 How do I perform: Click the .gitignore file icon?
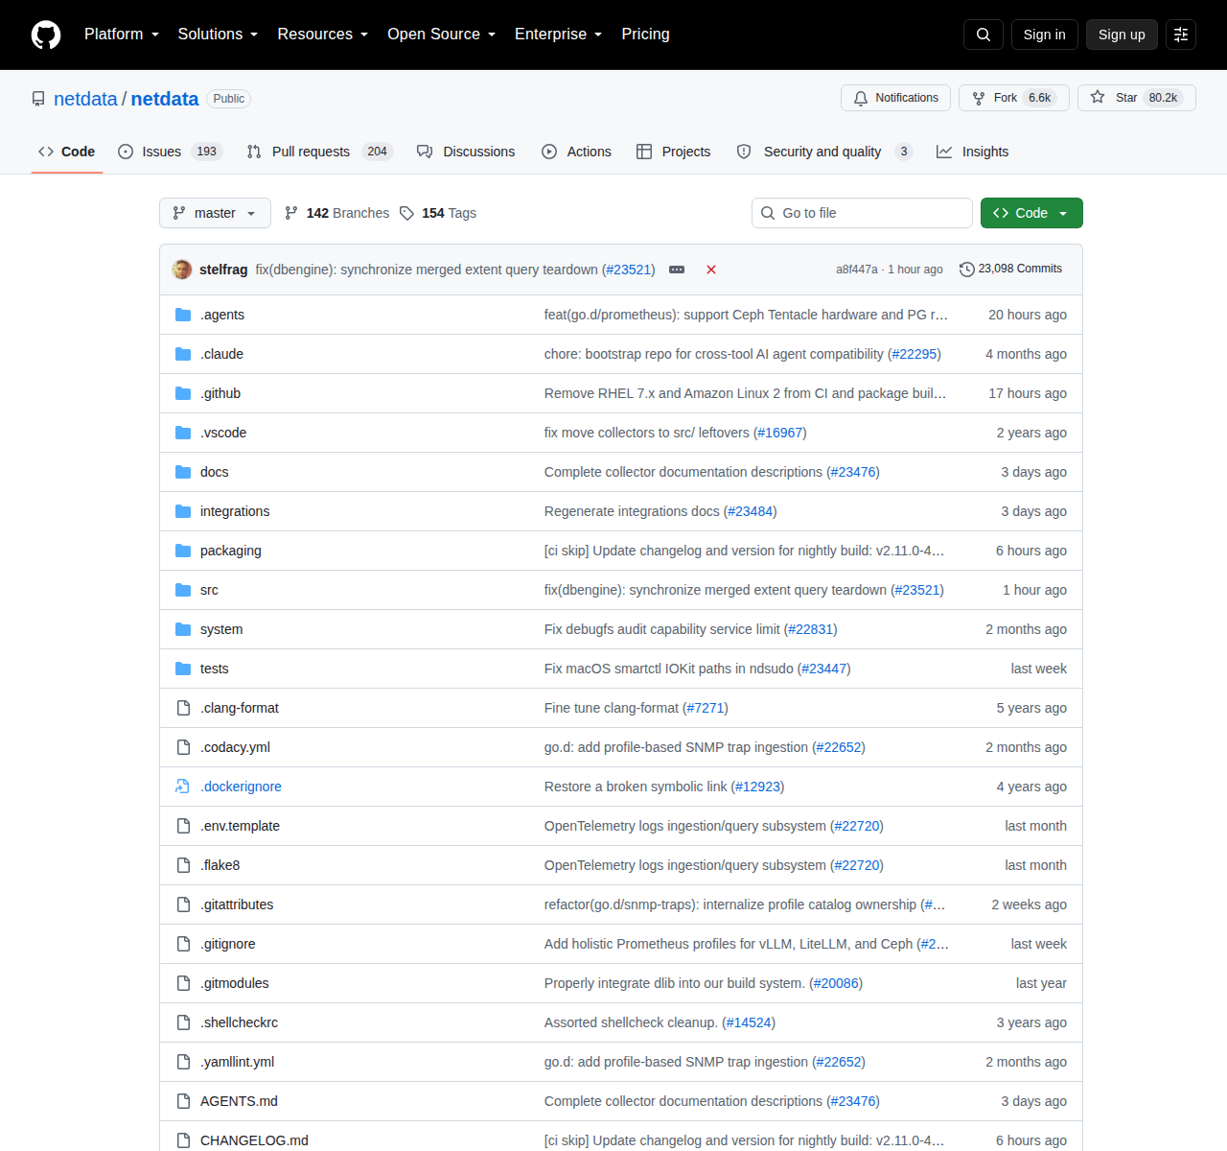pyautogui.click(x=183, y=944)
